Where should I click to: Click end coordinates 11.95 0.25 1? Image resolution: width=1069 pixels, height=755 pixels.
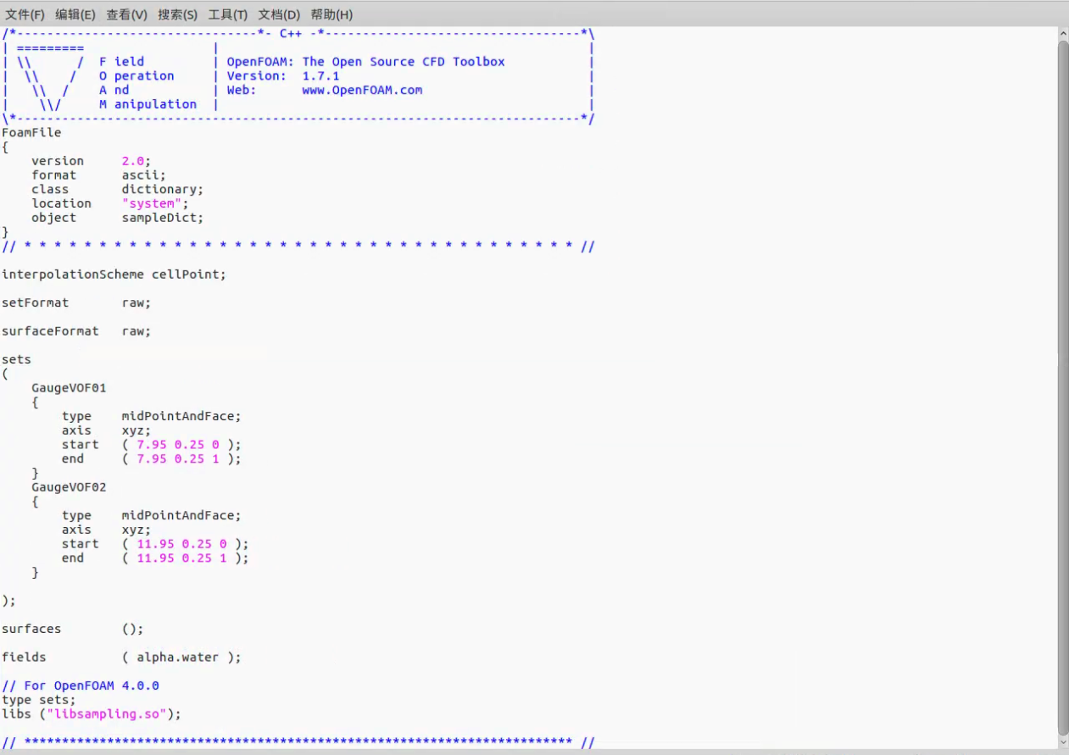click(x=181, y=558)
